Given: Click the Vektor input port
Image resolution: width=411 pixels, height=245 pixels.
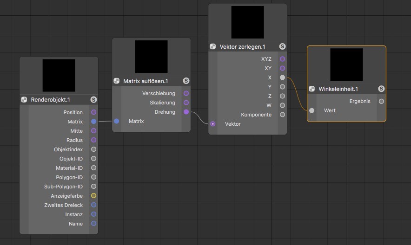Looking at the screenshot, I should point(213,124).
